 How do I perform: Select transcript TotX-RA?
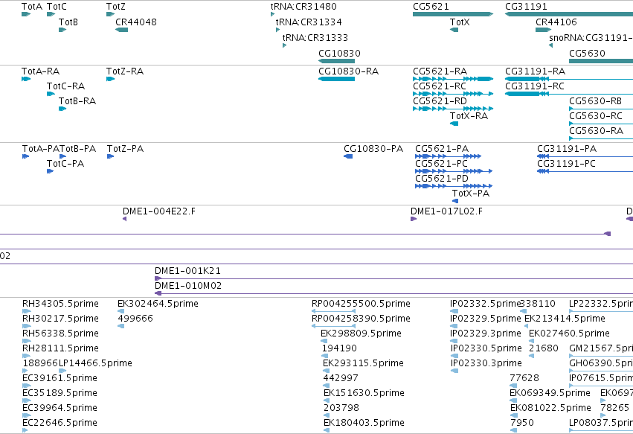point(454,124)
